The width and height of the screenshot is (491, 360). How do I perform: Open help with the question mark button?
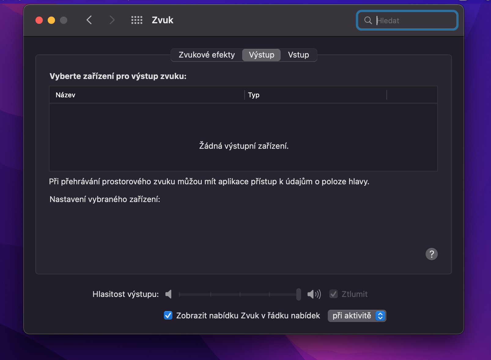pyautogui.click(x=431, y=254)
